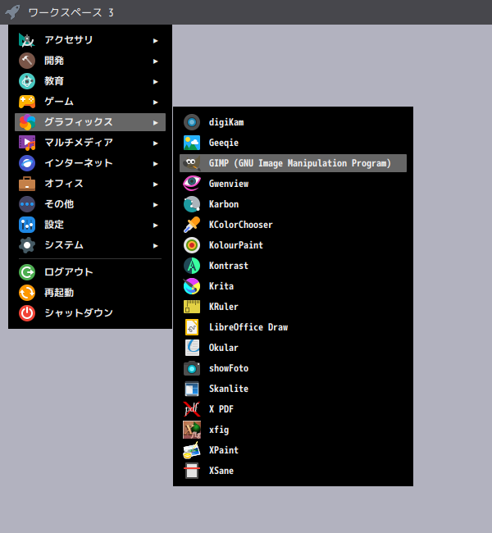Screen dimensions: 492x533
Task: Click the Geeqie picture icon
Action: point(192,143)
